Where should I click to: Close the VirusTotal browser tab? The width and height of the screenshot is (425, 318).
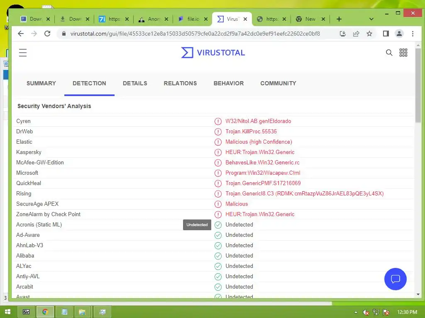(245, 19)
